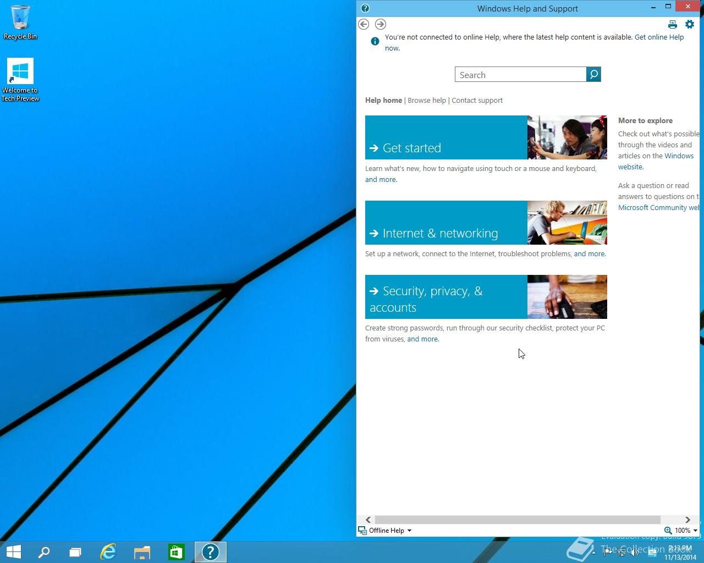Click the Get online Help now link
704x563 pixels.
pyautogui.click(x=659, y=37)
